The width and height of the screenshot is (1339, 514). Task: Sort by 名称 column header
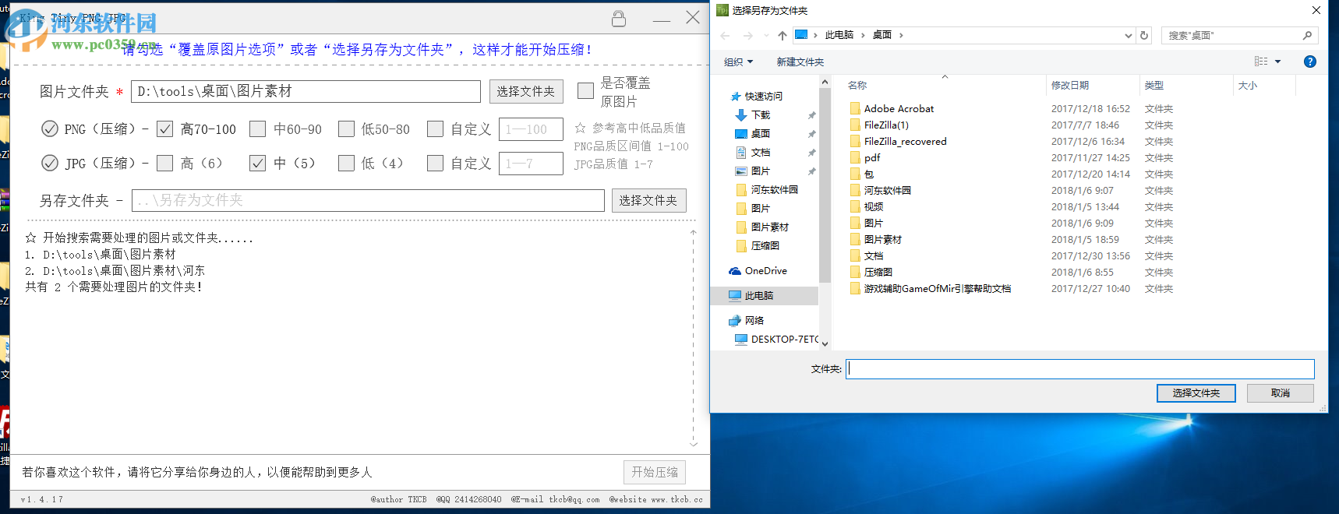tap(857, 86)
